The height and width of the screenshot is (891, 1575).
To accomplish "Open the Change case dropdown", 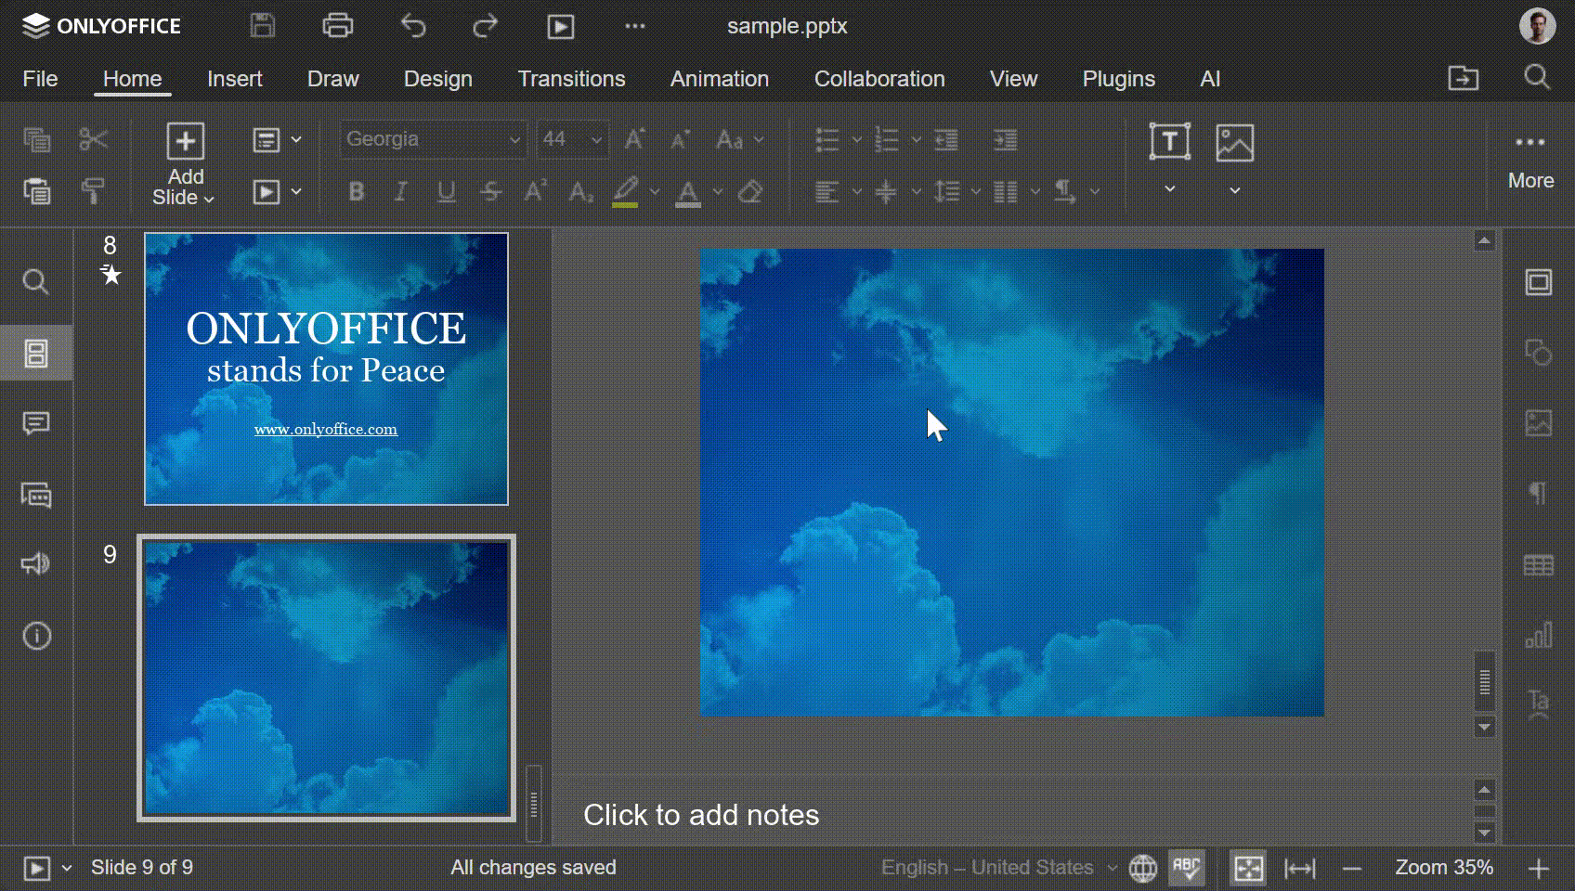I will (x=740, y=140).
